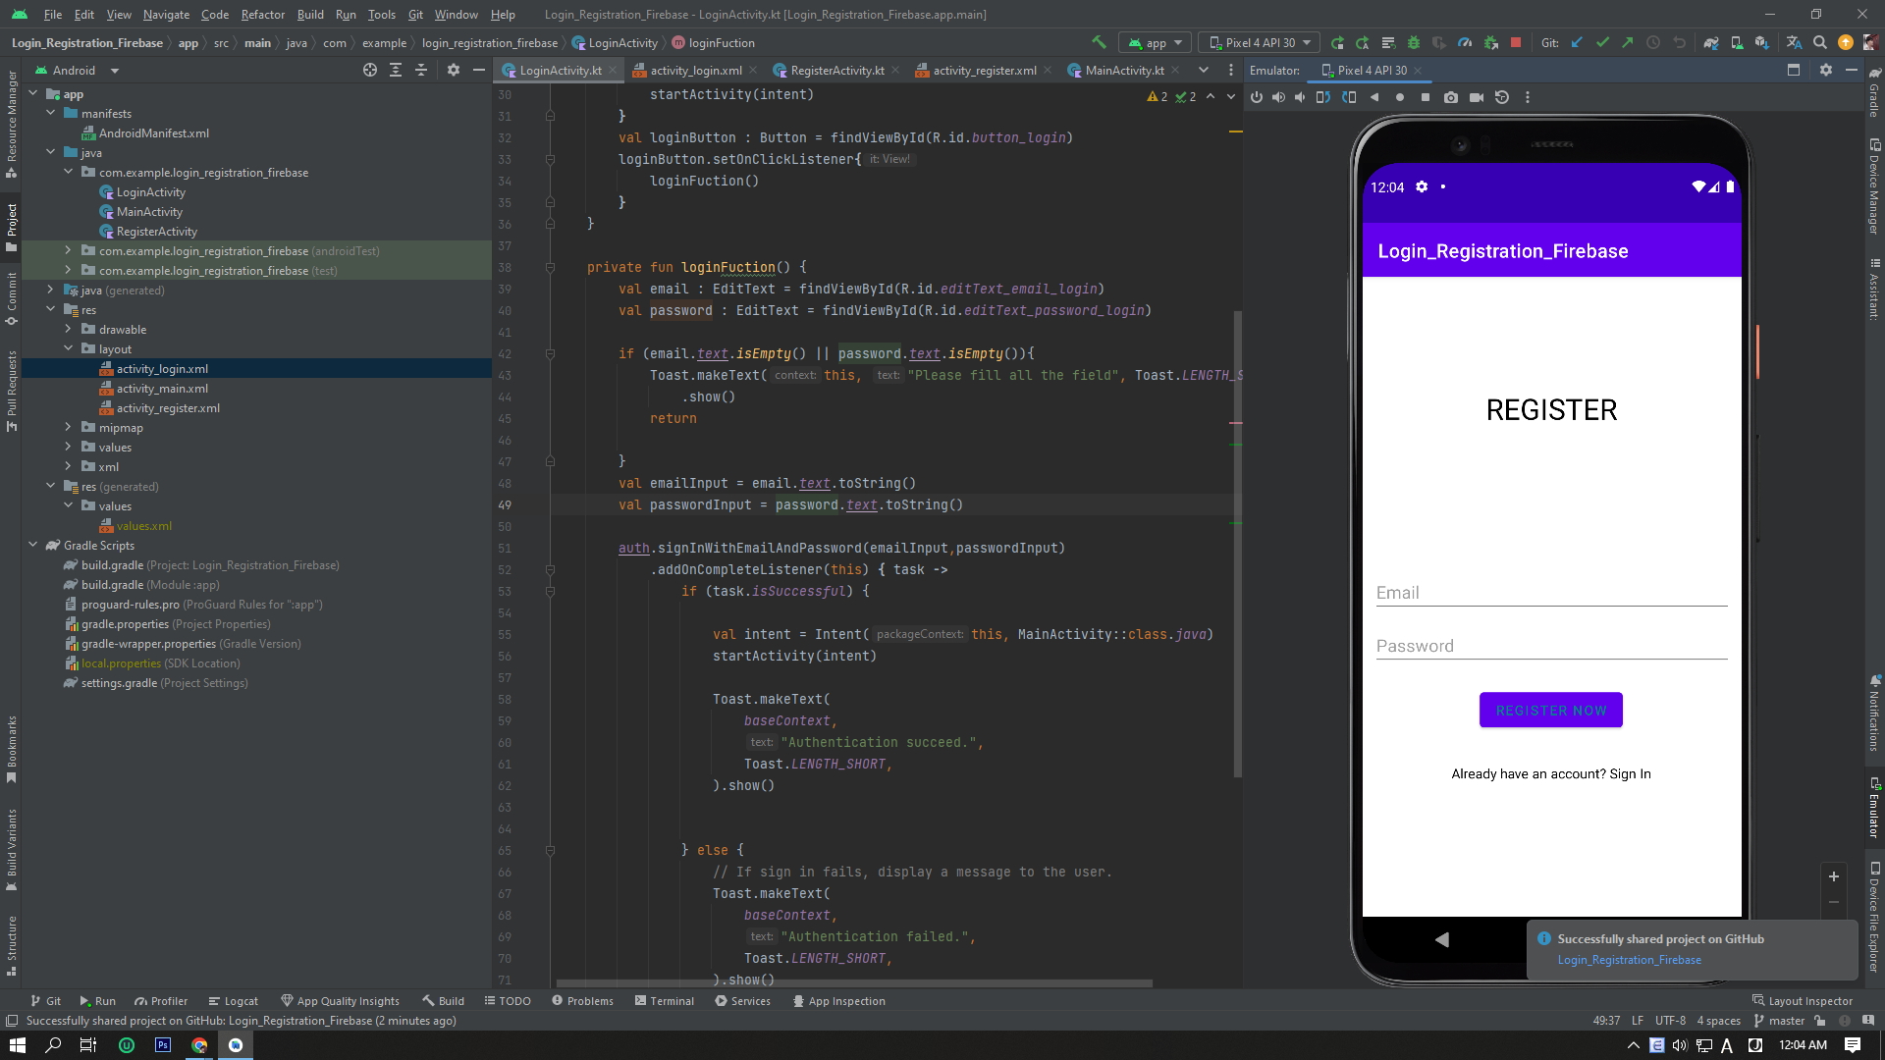Stop the running app with the red square

(1516, 42)
